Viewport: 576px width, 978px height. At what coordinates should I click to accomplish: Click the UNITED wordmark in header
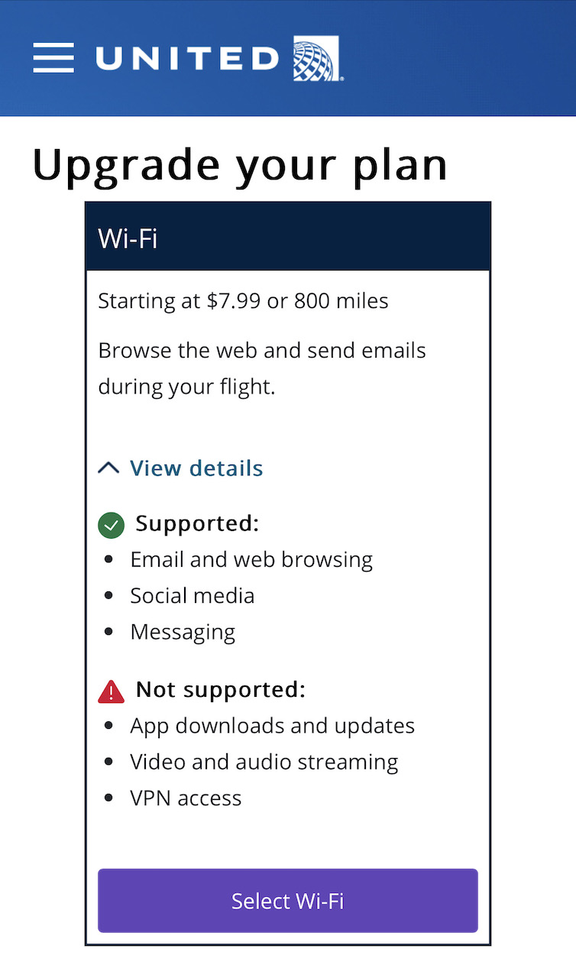187,59
